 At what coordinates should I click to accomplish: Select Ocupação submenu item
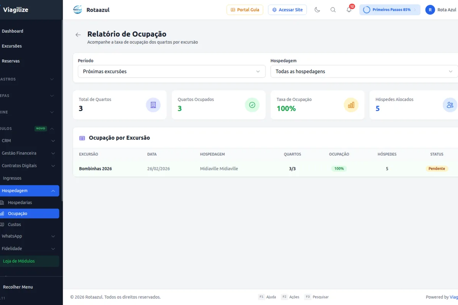pyautogui.click(x=29, y=213)
